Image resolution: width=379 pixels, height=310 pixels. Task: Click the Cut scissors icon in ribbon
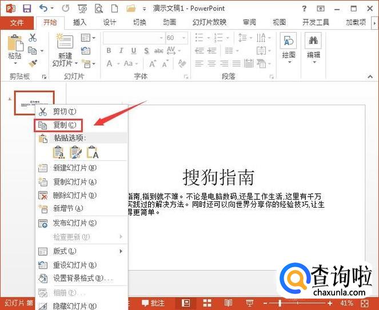click(x=33, y=38)
